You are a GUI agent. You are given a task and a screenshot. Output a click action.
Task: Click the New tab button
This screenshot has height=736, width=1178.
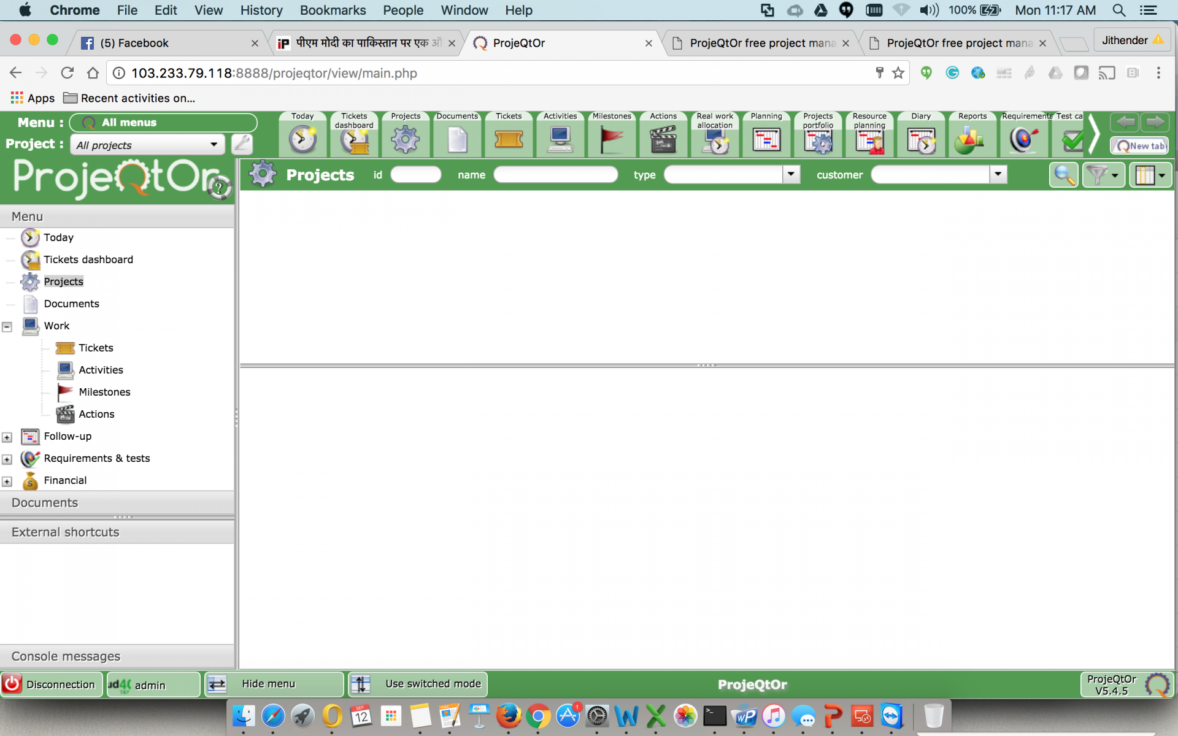[x=1139, y=146]
